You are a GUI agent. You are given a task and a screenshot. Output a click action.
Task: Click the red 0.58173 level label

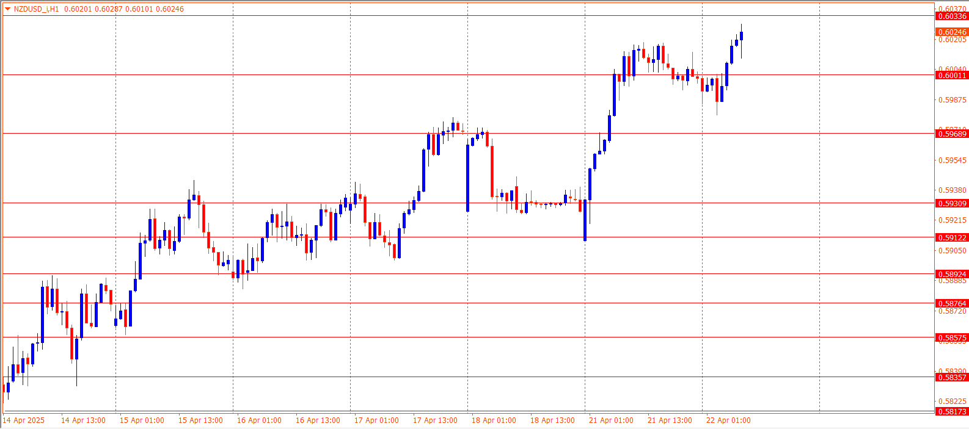coord(952,412)
